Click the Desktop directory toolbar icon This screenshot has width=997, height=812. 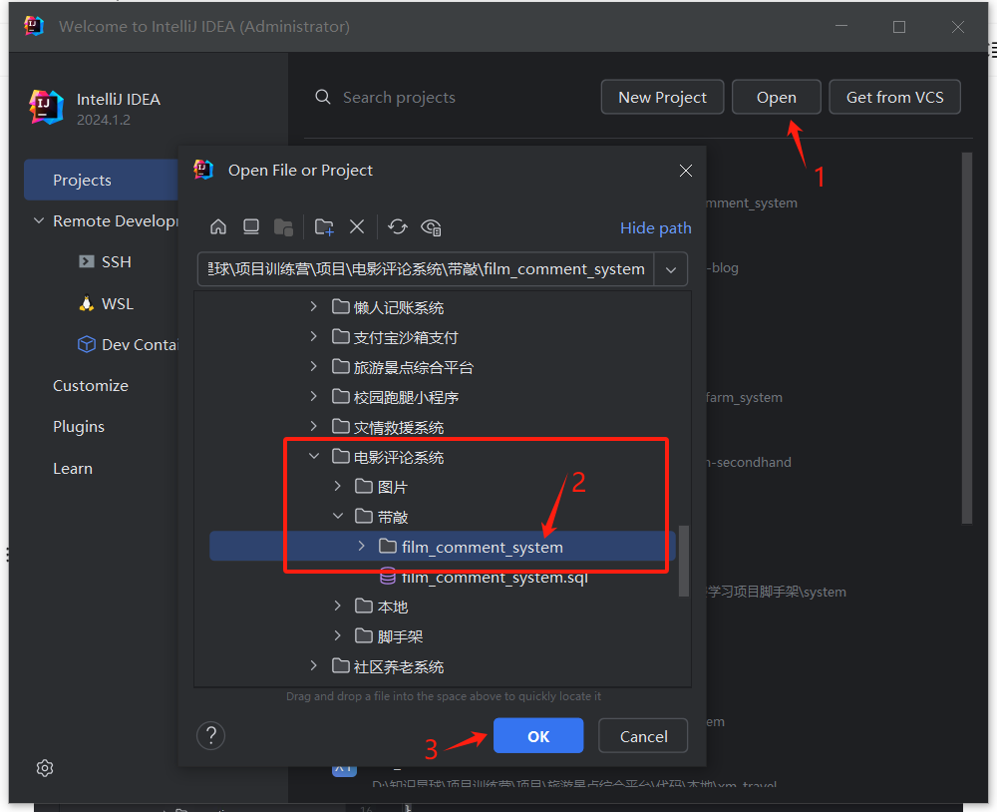[251, 226]
